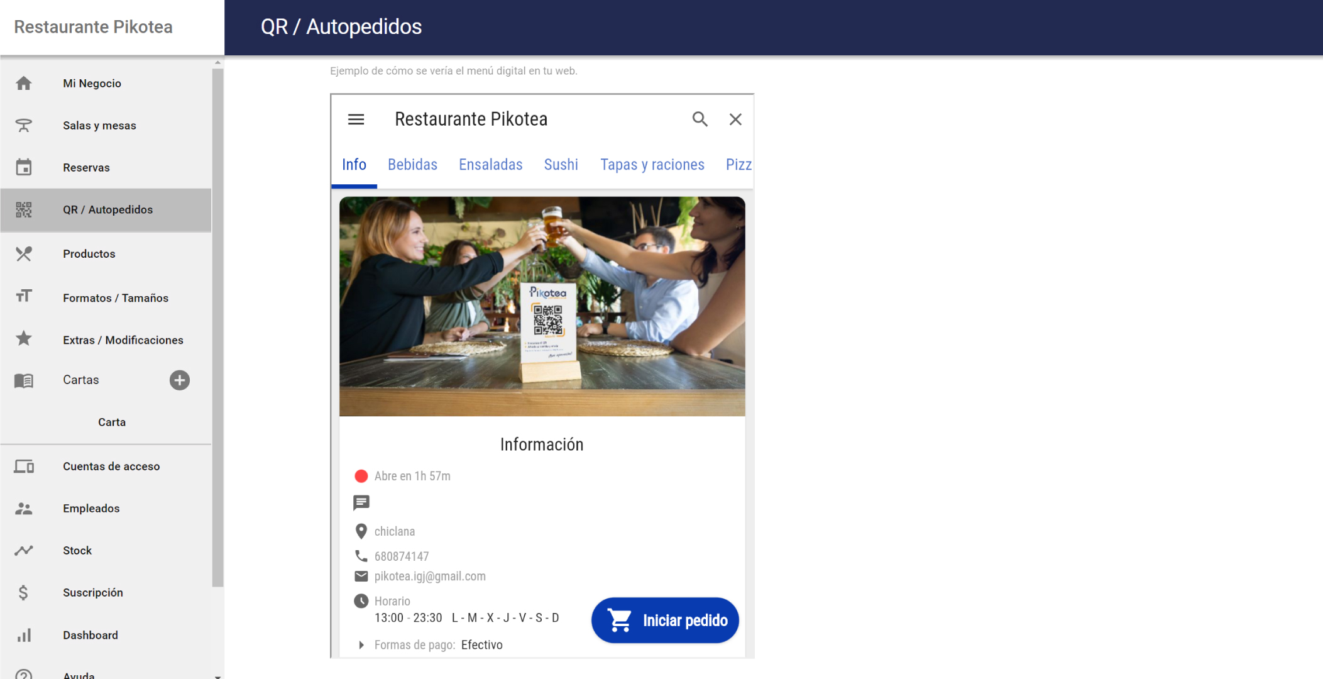The image size is (1323, 679).
Task: Click the Empleados people icon
Action: pyautogui.click(x=24, y=508)
